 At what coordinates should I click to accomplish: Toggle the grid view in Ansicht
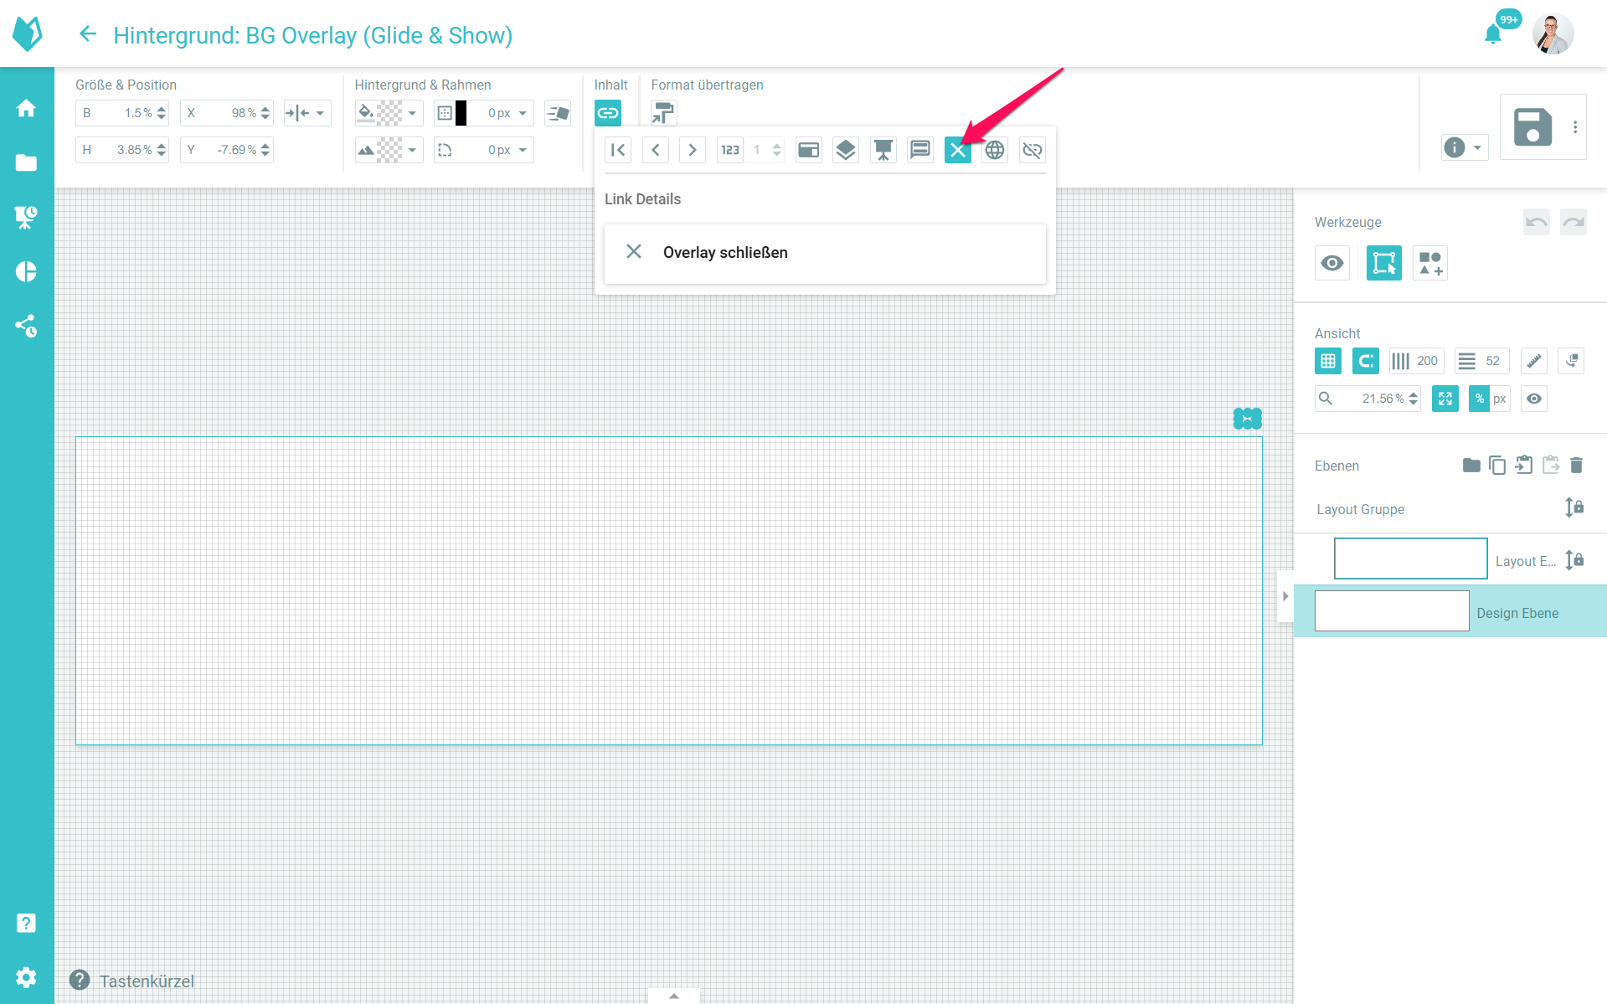1328,361
